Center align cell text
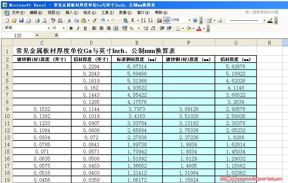 [x=101, y=28]
